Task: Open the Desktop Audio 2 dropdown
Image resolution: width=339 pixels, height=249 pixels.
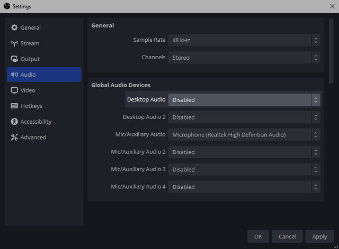Action: coord(244,117)
